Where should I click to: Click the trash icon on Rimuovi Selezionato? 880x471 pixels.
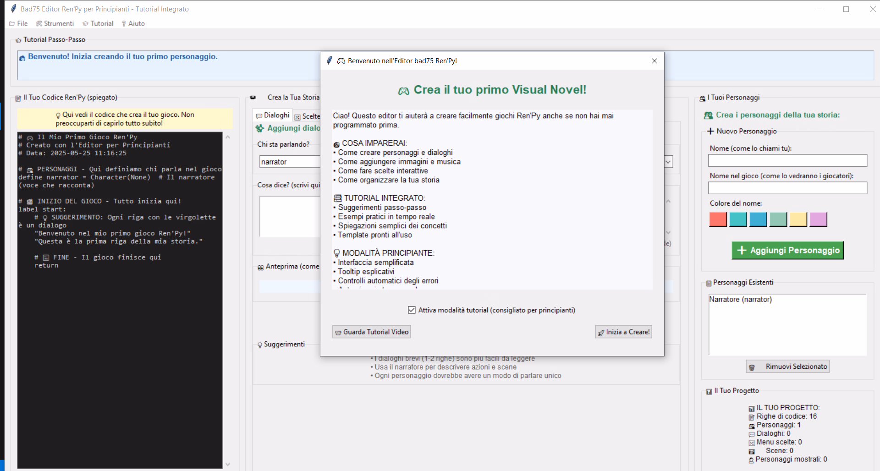click(x=752, y=367)
